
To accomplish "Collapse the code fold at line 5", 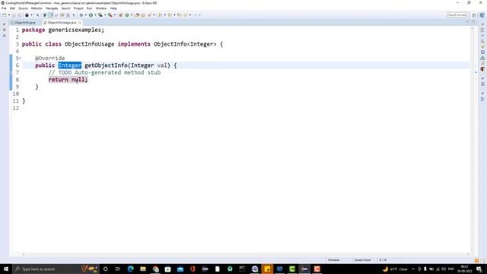I will (21, 58).
